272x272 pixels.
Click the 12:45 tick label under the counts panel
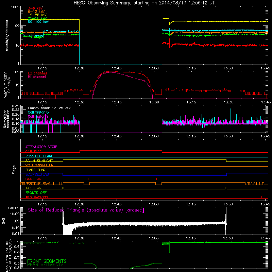click(x=117, y=68)
